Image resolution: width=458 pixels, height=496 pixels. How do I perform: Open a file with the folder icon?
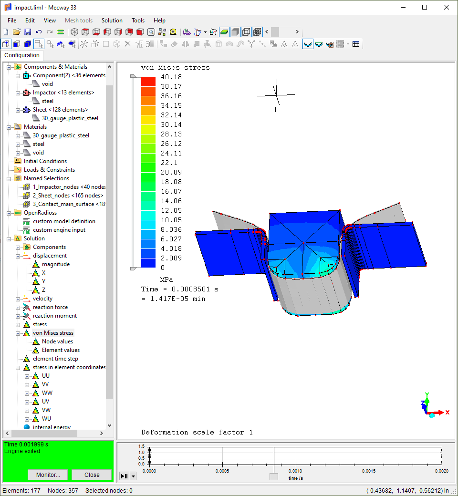click(16, 32)
